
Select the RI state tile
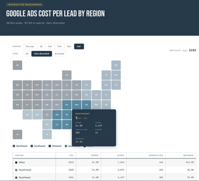click(x=116, y=85)
